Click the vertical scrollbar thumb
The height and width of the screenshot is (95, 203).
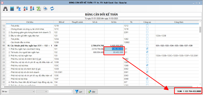point(200,30)
